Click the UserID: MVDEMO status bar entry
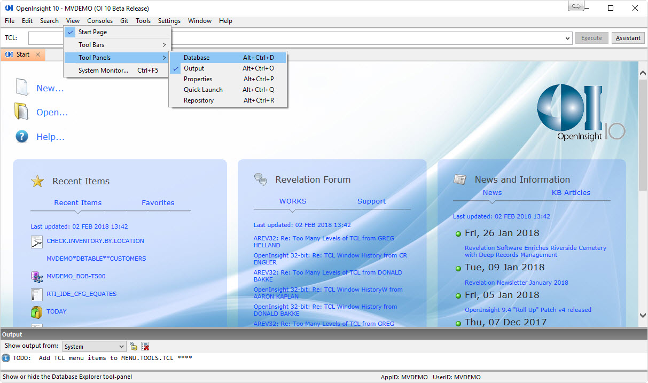 tap(457, 377)
